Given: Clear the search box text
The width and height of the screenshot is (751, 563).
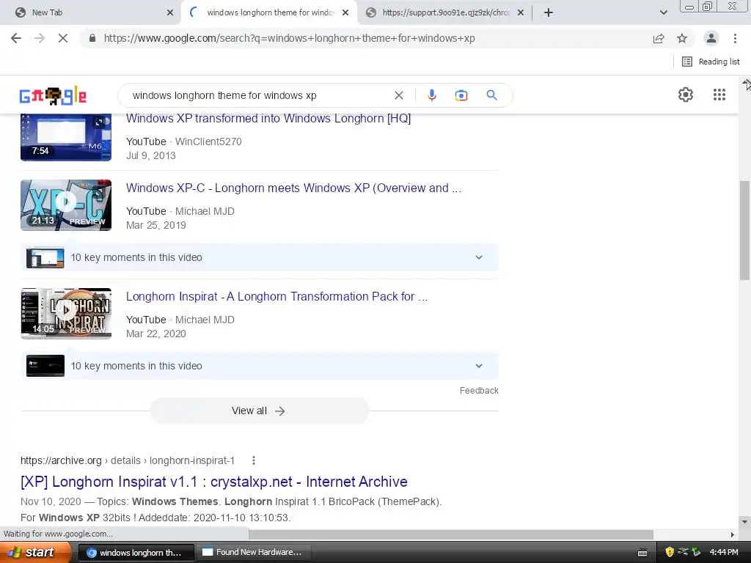Looking at the screenshot, I should (398, 95).
